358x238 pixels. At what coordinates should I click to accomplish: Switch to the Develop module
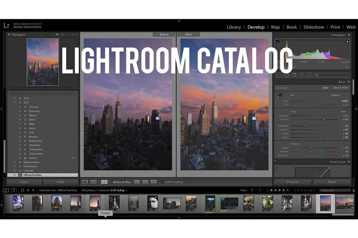coord(256,27)
